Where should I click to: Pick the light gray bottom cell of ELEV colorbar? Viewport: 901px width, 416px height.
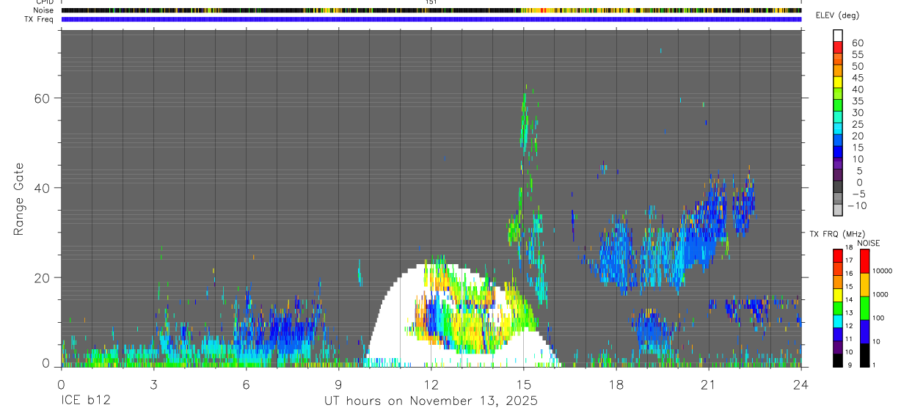(838, 210)
